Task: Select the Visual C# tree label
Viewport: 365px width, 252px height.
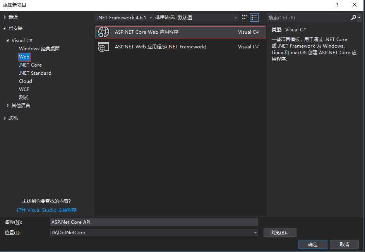Action: pos(22,41)
